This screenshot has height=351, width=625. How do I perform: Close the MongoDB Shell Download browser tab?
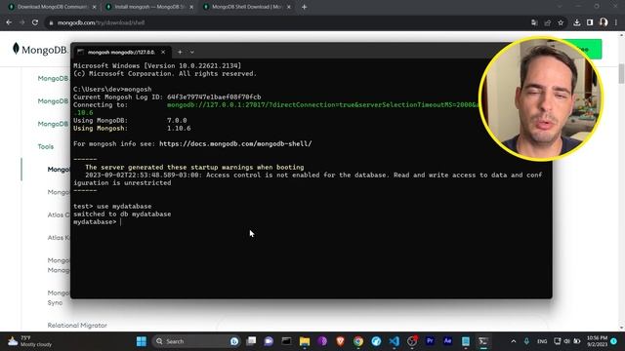click(289, 7)
